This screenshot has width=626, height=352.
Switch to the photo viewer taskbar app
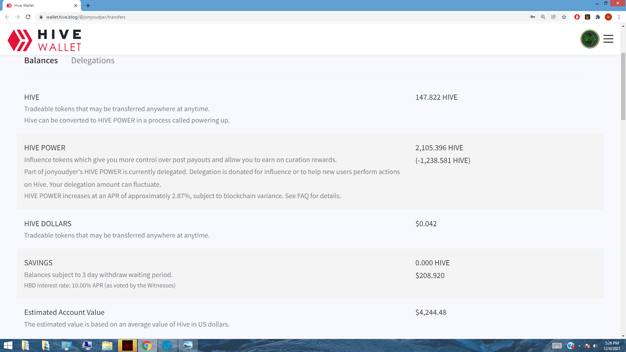(x=188, y=345)
